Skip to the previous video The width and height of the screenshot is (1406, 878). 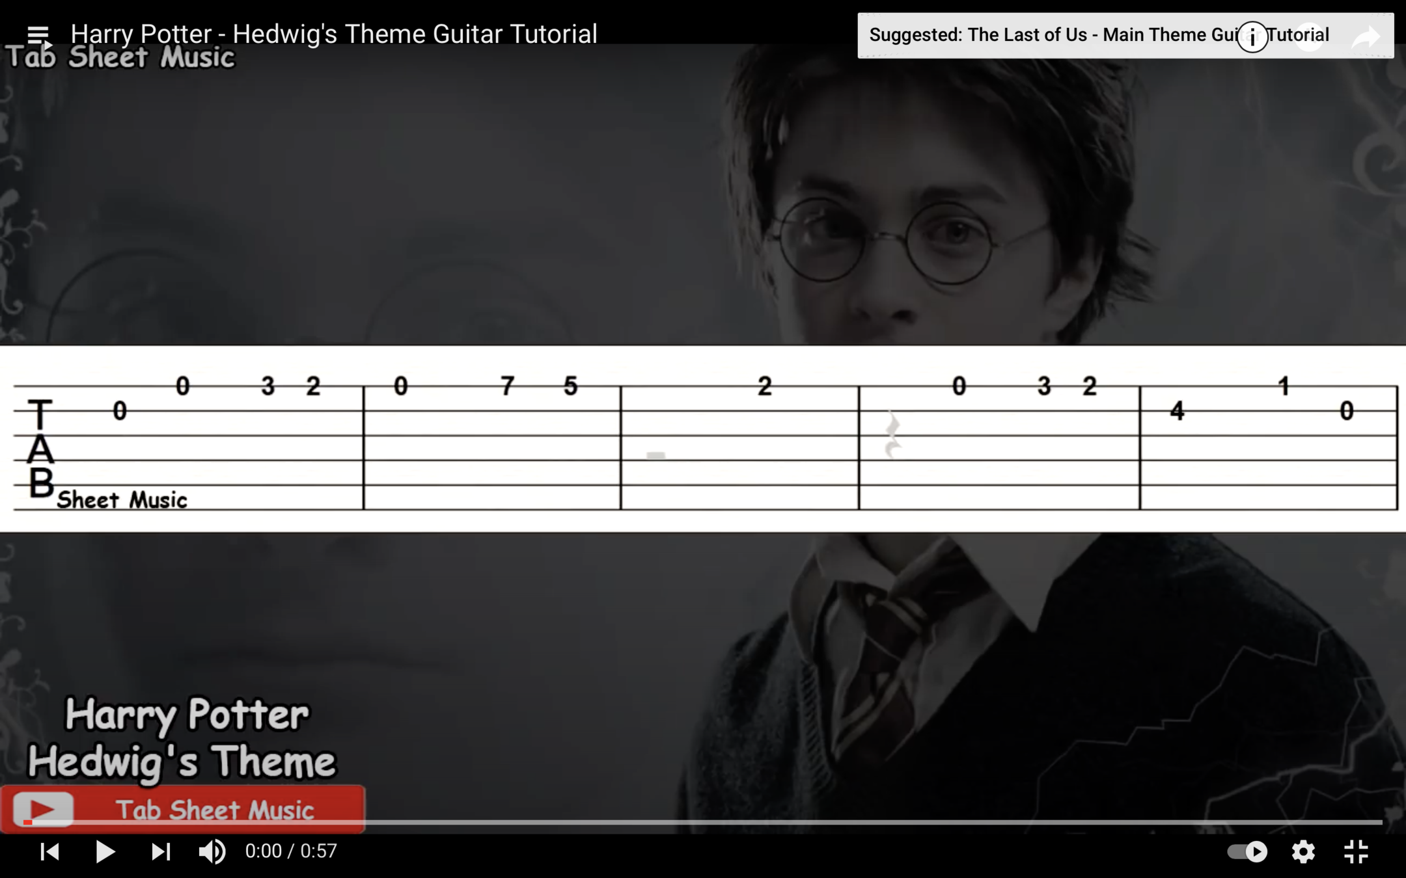click(50, 851)
